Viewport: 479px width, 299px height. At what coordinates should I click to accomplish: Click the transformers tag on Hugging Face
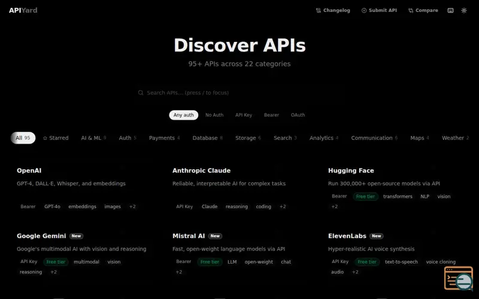coord(398,197)
